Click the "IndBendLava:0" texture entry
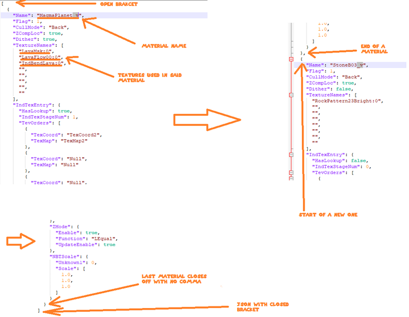Screen dimensions: 409x317 [41, 64]
